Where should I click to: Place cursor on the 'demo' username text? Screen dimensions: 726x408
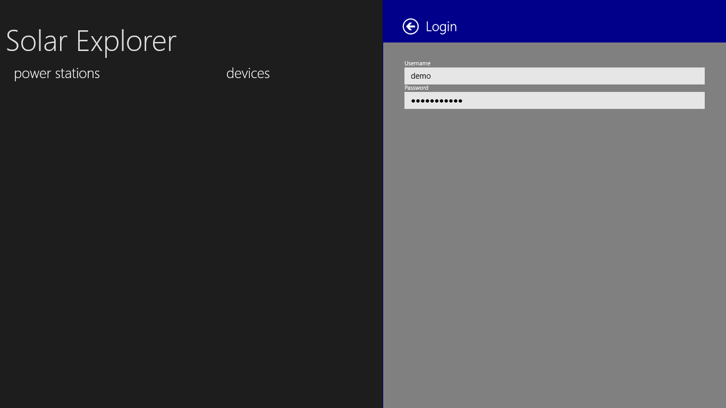[x=420, y=76]
